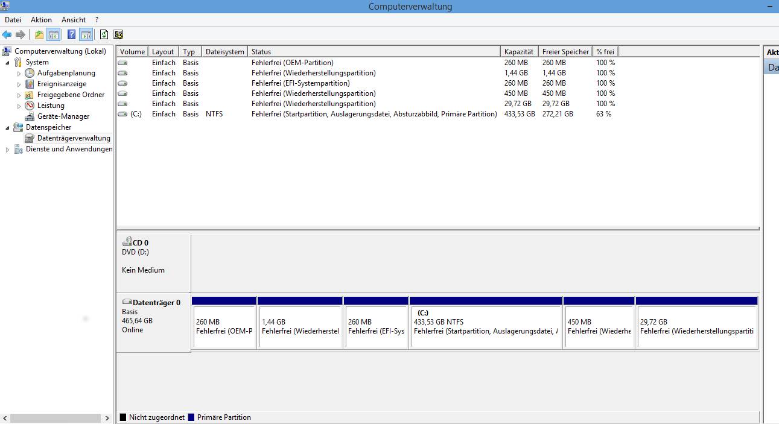Viewport: 779px width, 424px height.
Task: Click the tree scrollbar right arrow
Action: click(x=107, y=418)
